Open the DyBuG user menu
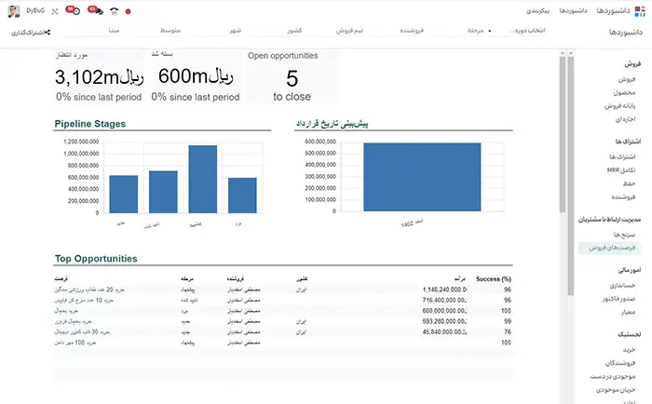Viewport: 652px width, 404px height. [x=35, y=10]
